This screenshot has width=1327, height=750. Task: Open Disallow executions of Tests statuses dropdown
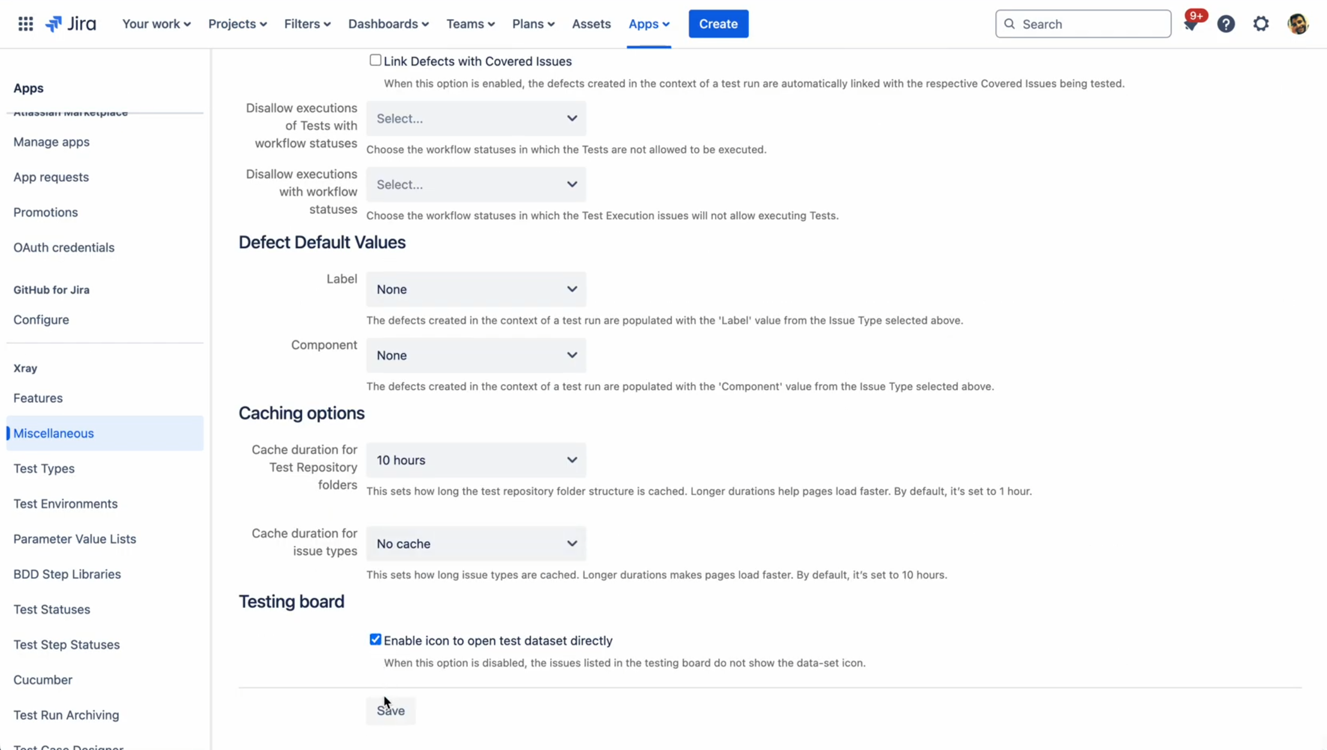[x=476, y=118]
